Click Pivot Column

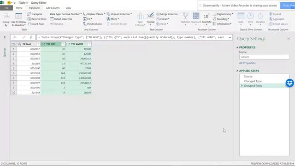pyautogui.click(x=92, y=24)
